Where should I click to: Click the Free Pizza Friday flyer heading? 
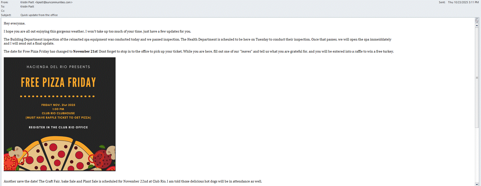58,82
